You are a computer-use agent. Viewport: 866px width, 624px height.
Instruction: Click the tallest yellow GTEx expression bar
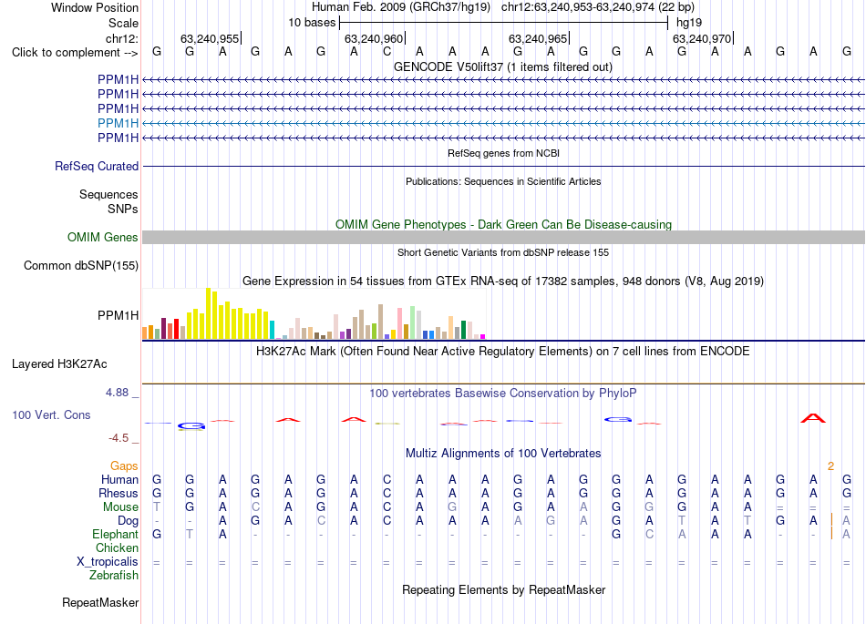point(208,313)
